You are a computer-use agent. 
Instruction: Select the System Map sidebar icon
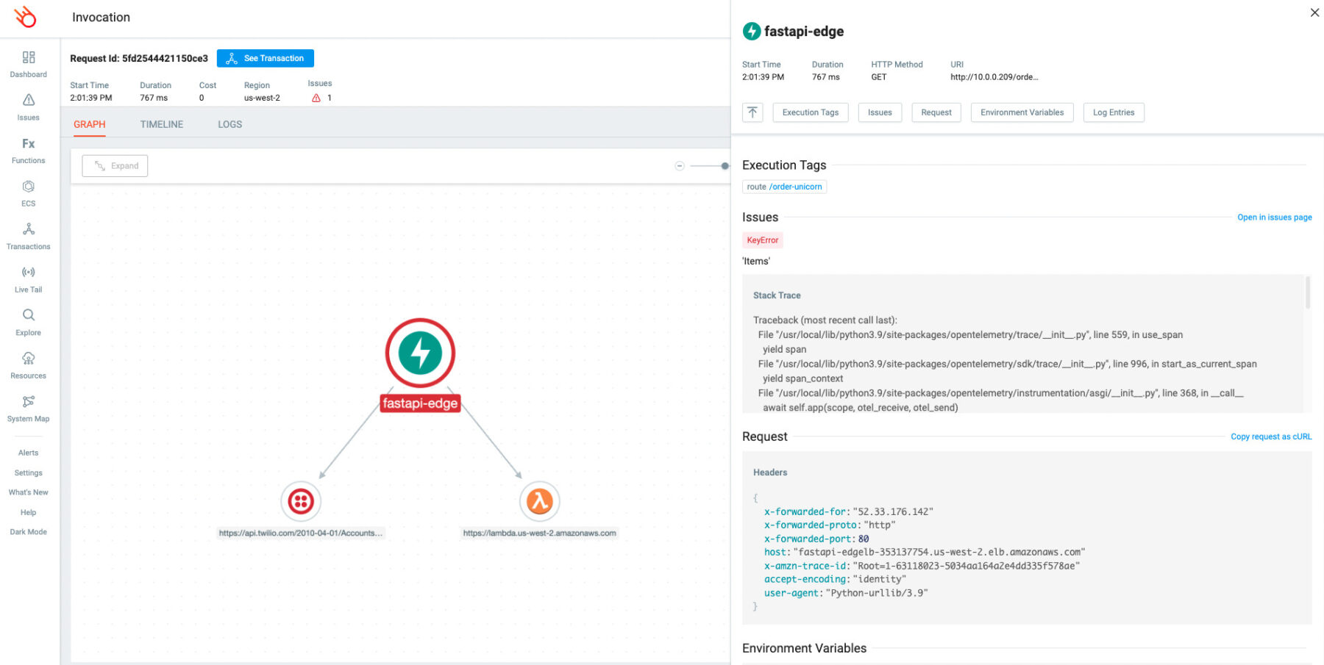coord(28,408)
